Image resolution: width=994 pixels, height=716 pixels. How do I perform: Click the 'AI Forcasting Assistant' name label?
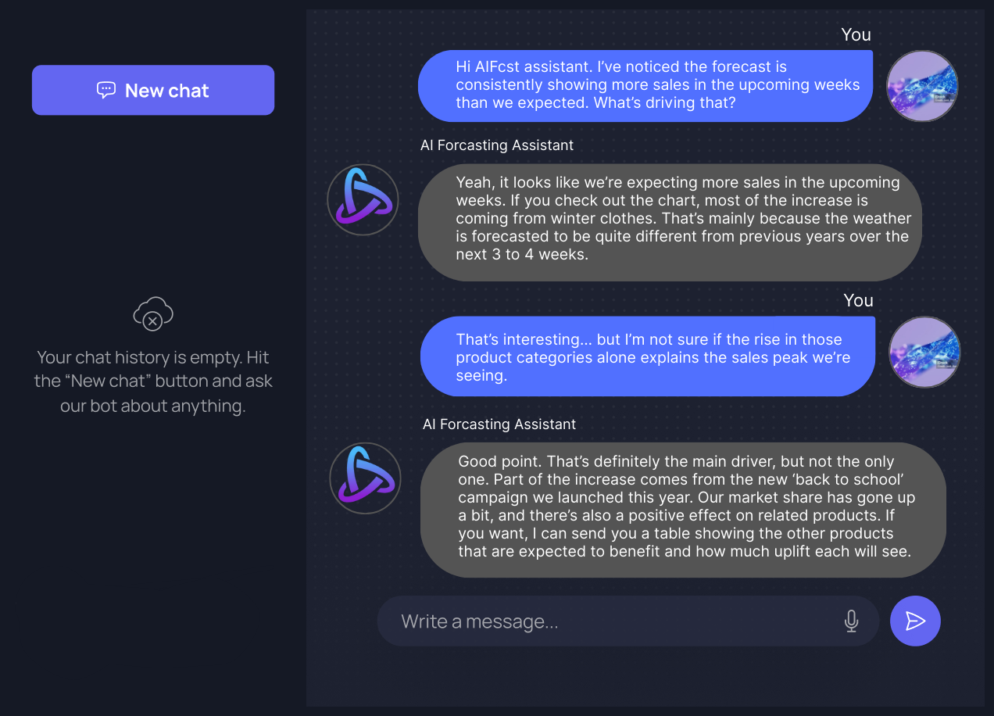point(497,145)
